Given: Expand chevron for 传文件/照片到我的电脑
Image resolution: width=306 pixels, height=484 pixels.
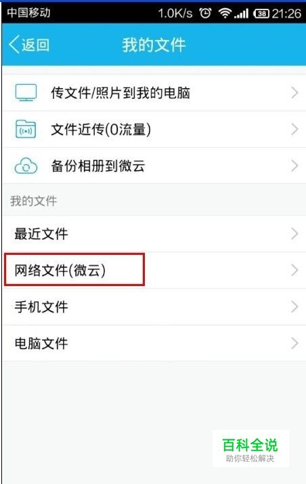Looking at the screenshot, I should [x=294, y=93].
